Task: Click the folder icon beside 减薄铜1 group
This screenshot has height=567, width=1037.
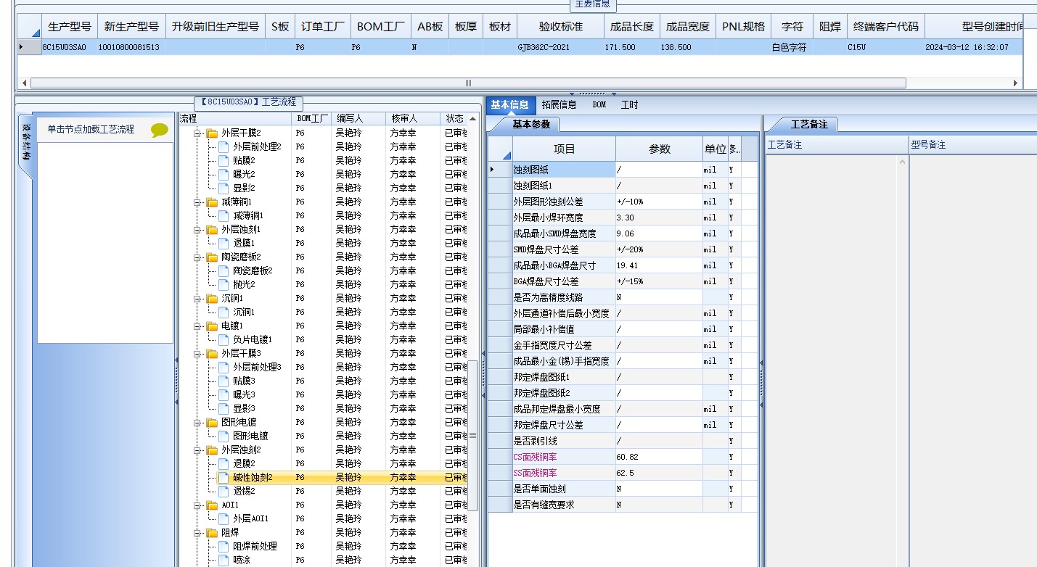Action: point(212,202)
